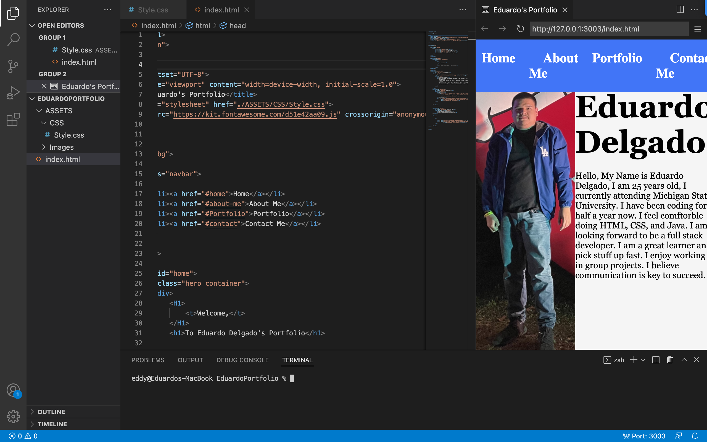Click the Home link in preview navbar
The width and height of the screenshot is (707, 442).
(x=498, y=58)
